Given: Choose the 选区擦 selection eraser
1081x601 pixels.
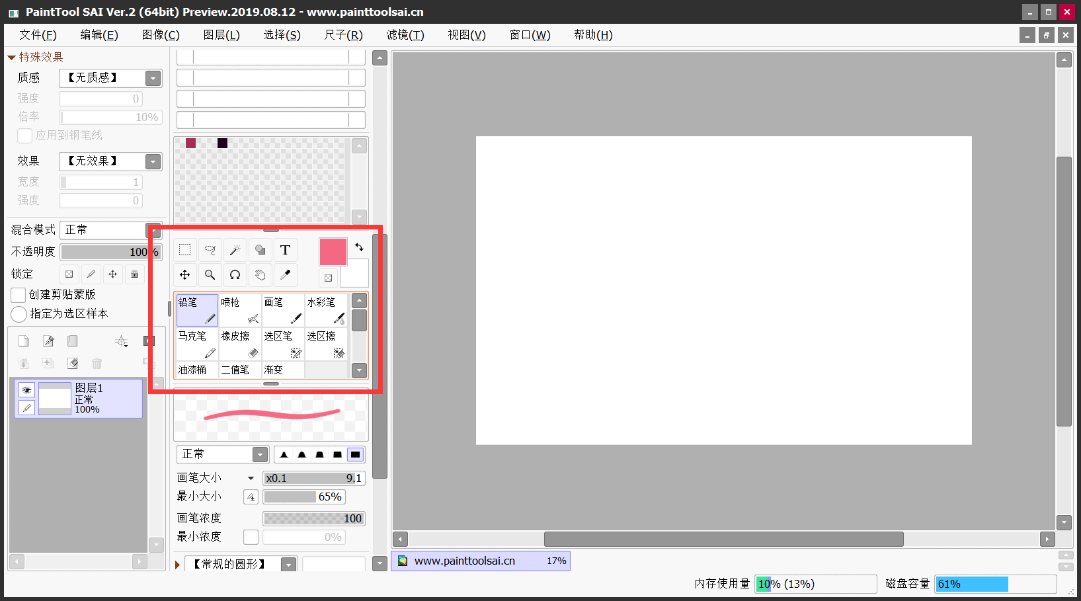Looking at the screenshot, I should [x=326, y=344].
